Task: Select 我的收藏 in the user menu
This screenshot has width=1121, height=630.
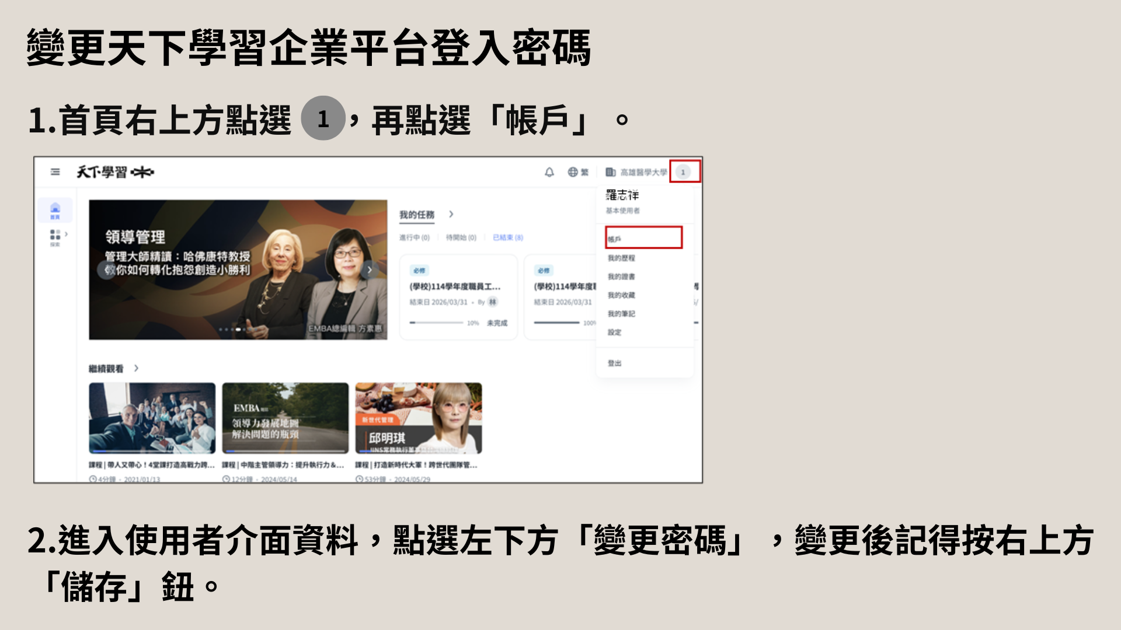Action: click(621, 295)
